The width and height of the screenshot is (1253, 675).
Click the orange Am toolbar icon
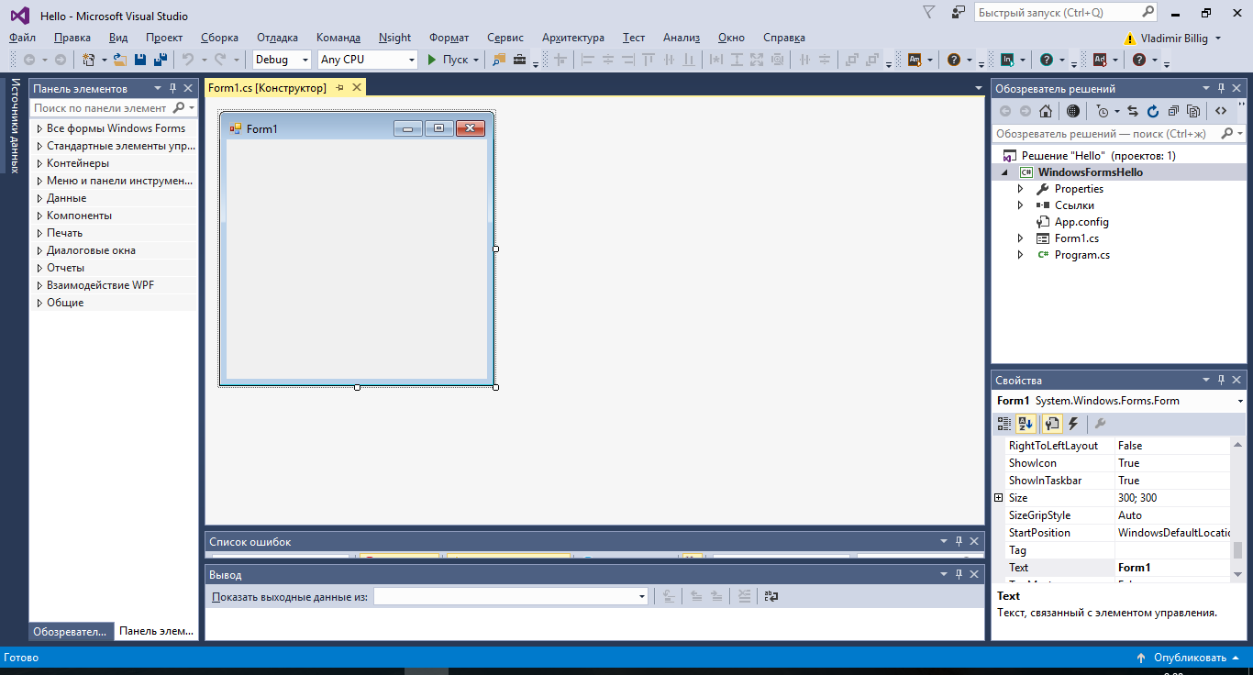point(915,60)
